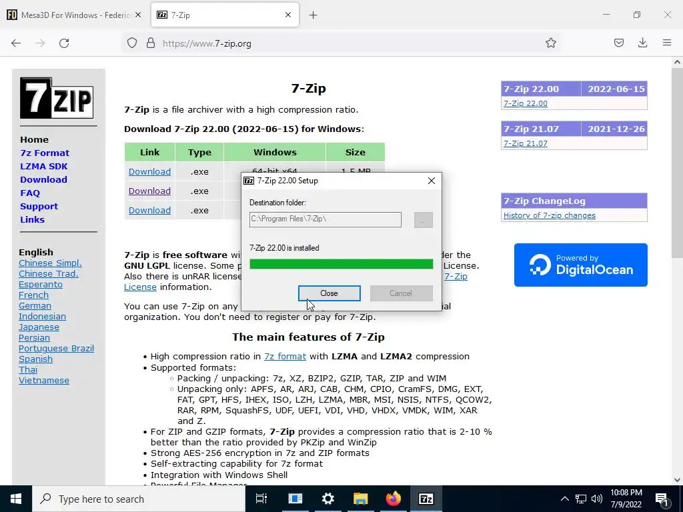
Task: Open the Support sidebar link
Action: [39, 207]
